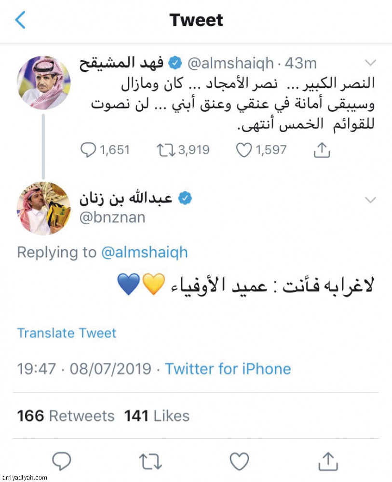Image resolution: width=392 pixels, height=482 pixels.
Task: Retweet @bnznan's reply
Action: (x=151, y=462)
